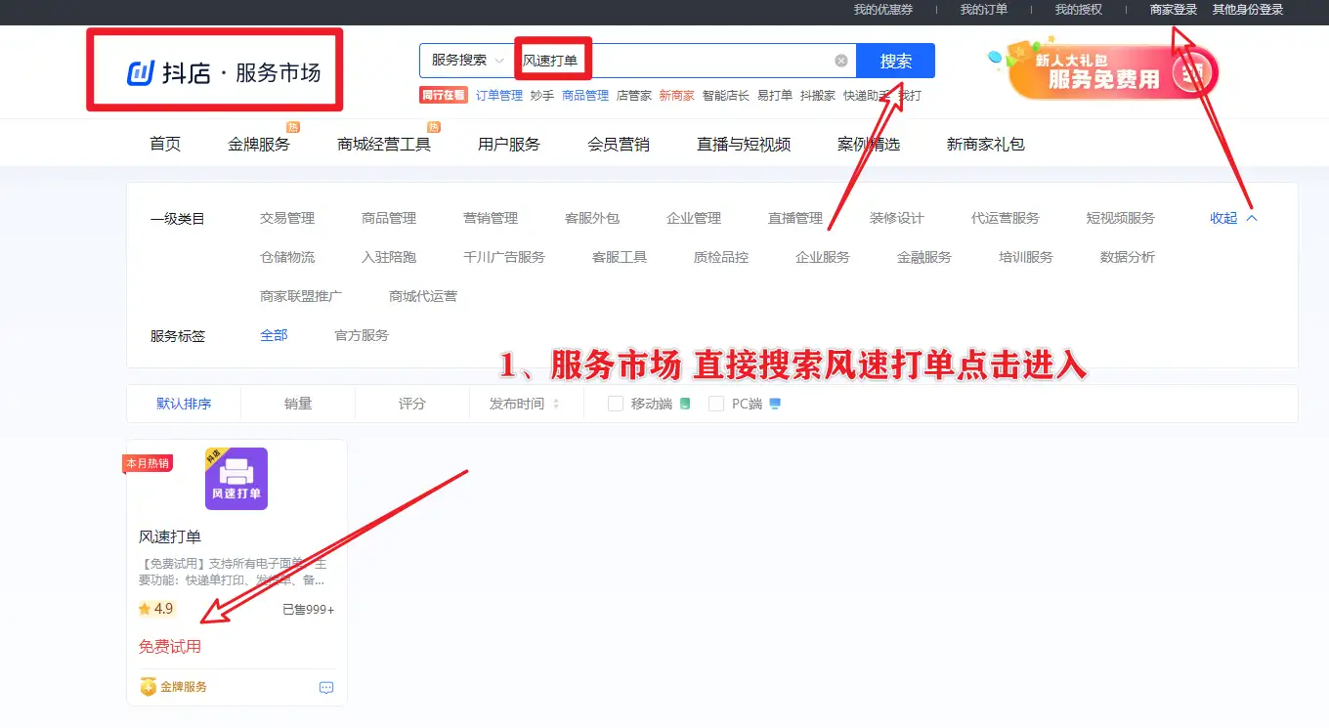Open 新商家礼包 tab
Viewport: 1329px width, 728px height.
[986, 144]
